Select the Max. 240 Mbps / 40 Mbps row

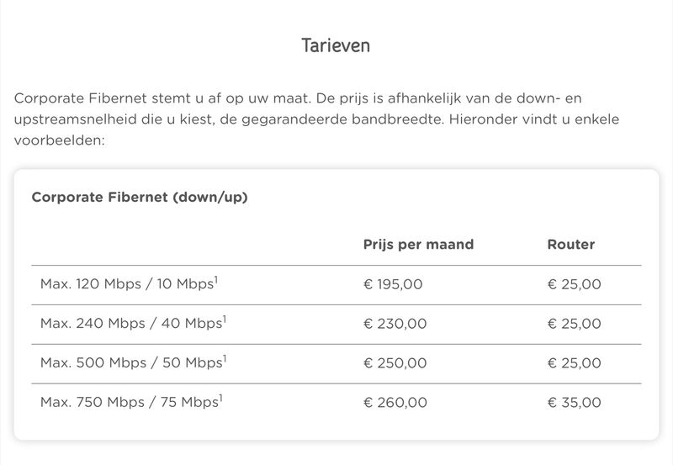336,325
